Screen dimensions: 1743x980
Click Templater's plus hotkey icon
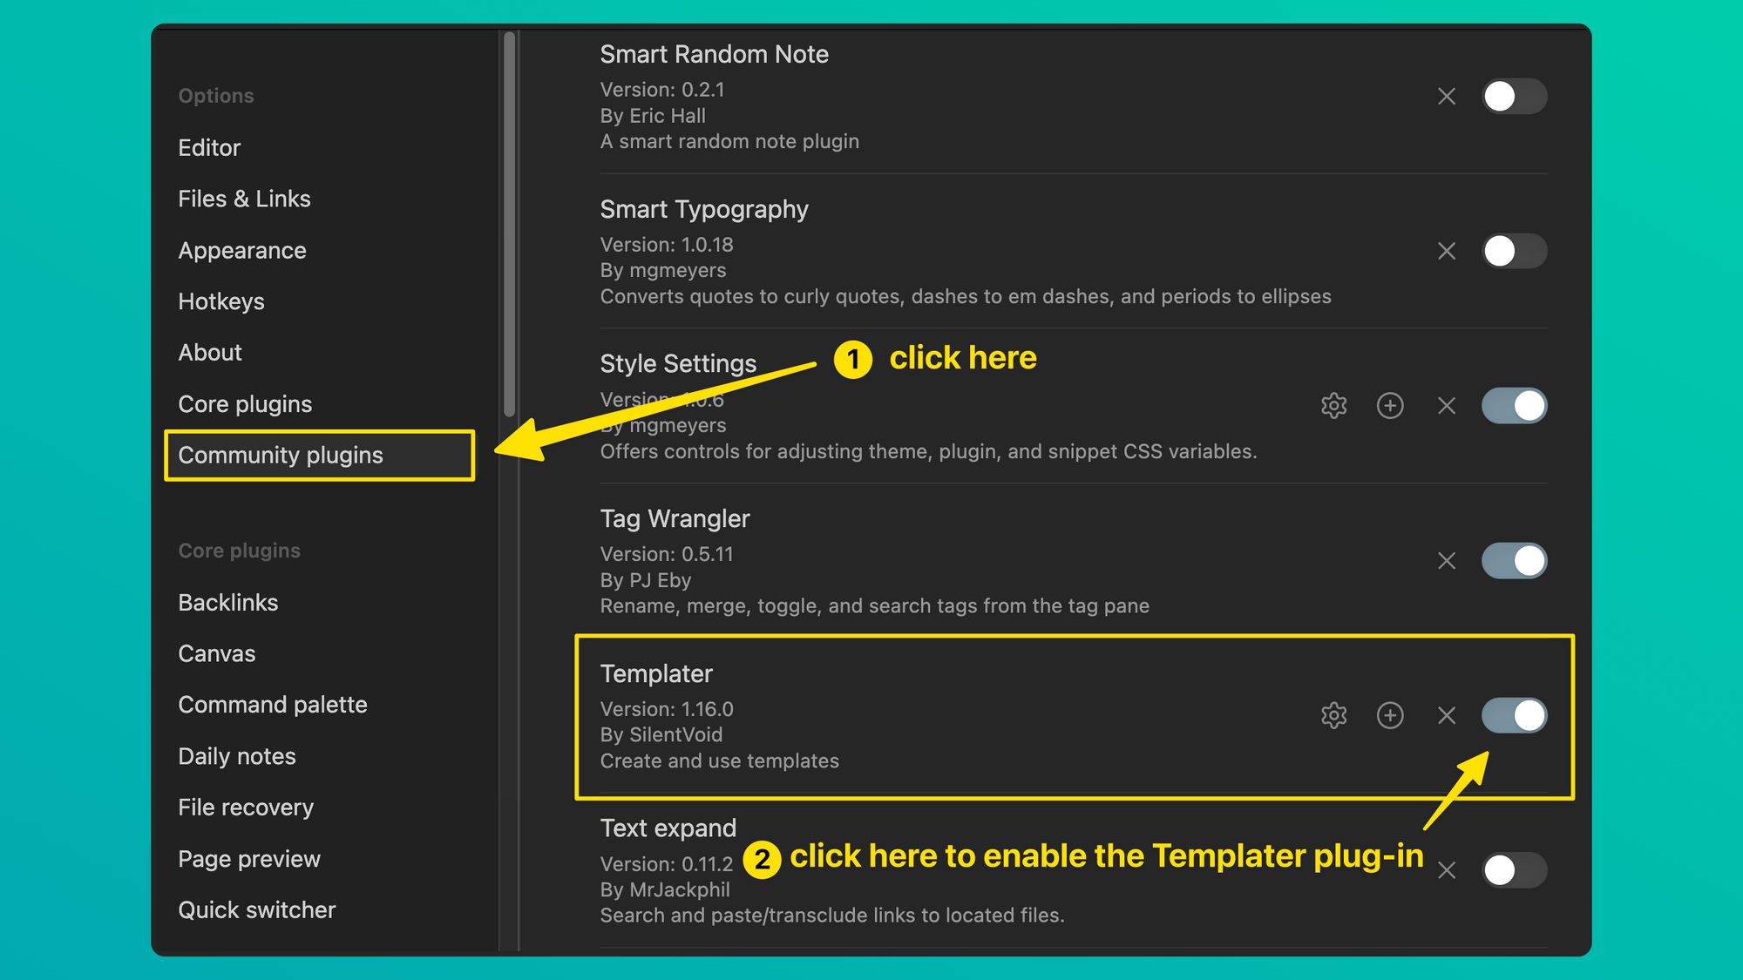tap(1390, 715)
